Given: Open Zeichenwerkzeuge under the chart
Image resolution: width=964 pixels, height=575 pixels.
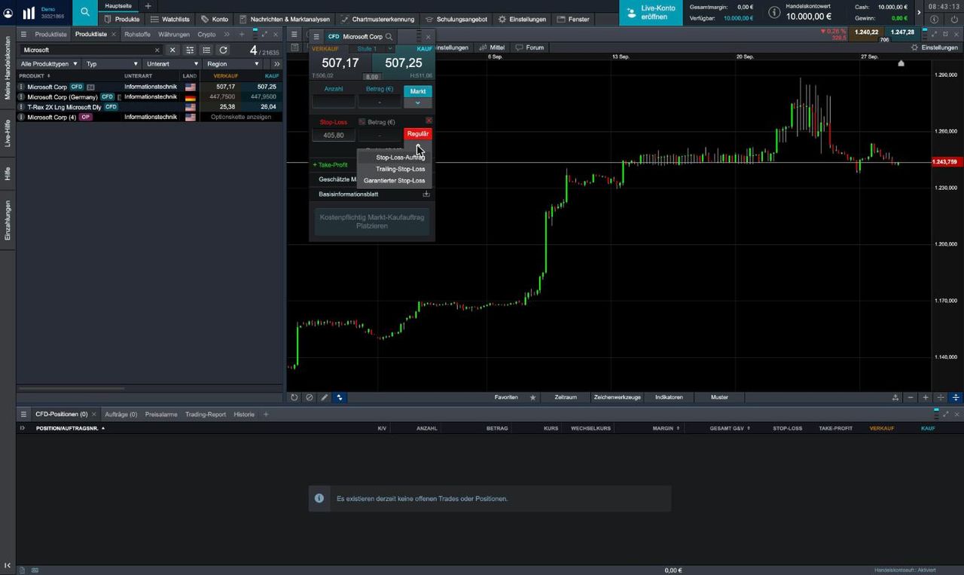Looking at the screenshot, I should point(617,397).
